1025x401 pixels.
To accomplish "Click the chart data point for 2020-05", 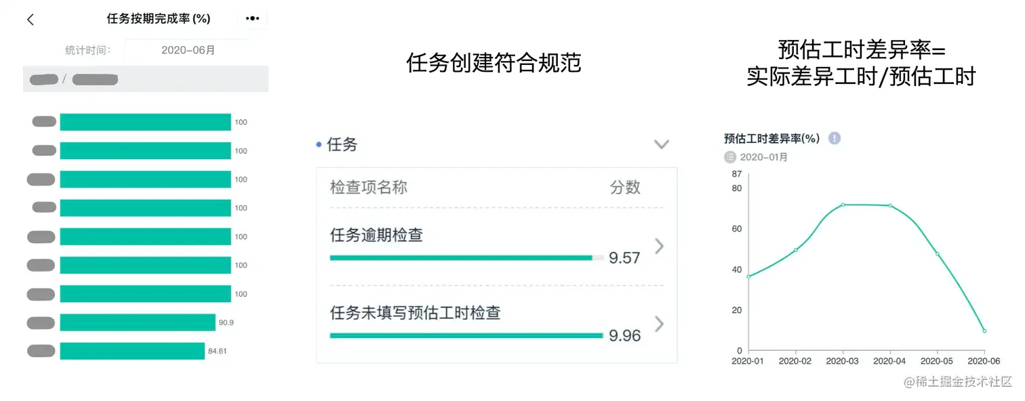I will click(x=938, y=254).
